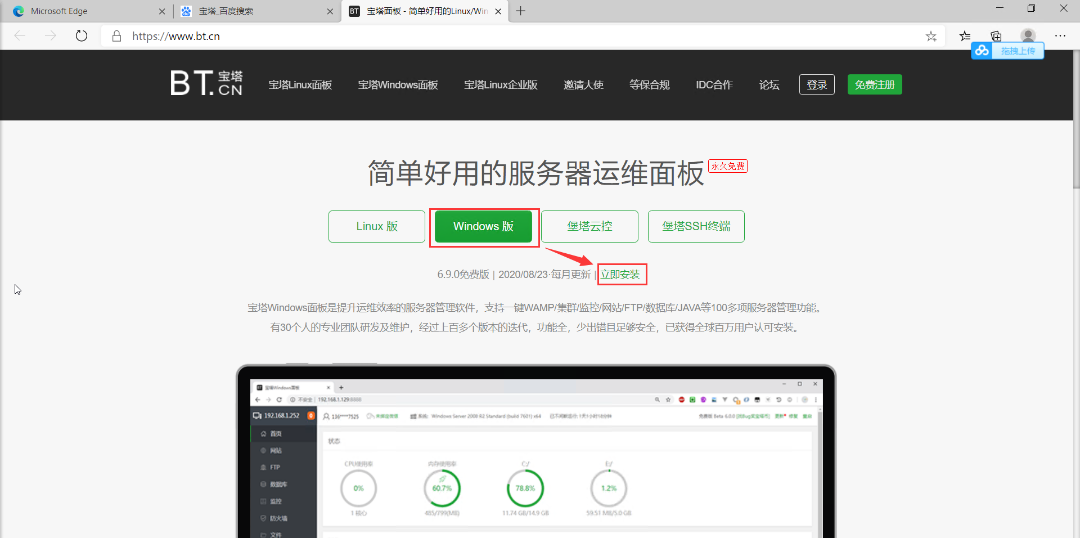Click the 6.9.0免费版 version text
The image size is (1080, 538).
point(463,275)
